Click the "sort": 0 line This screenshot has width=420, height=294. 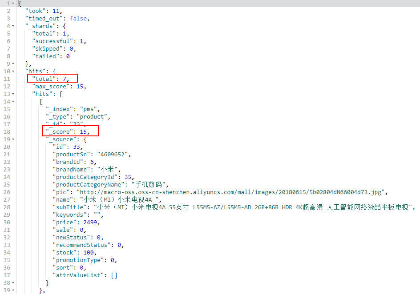69,268
